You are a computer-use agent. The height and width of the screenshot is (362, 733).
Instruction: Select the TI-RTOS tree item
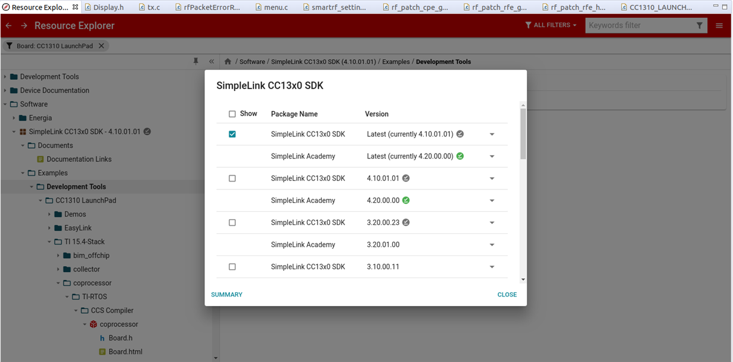95,297
